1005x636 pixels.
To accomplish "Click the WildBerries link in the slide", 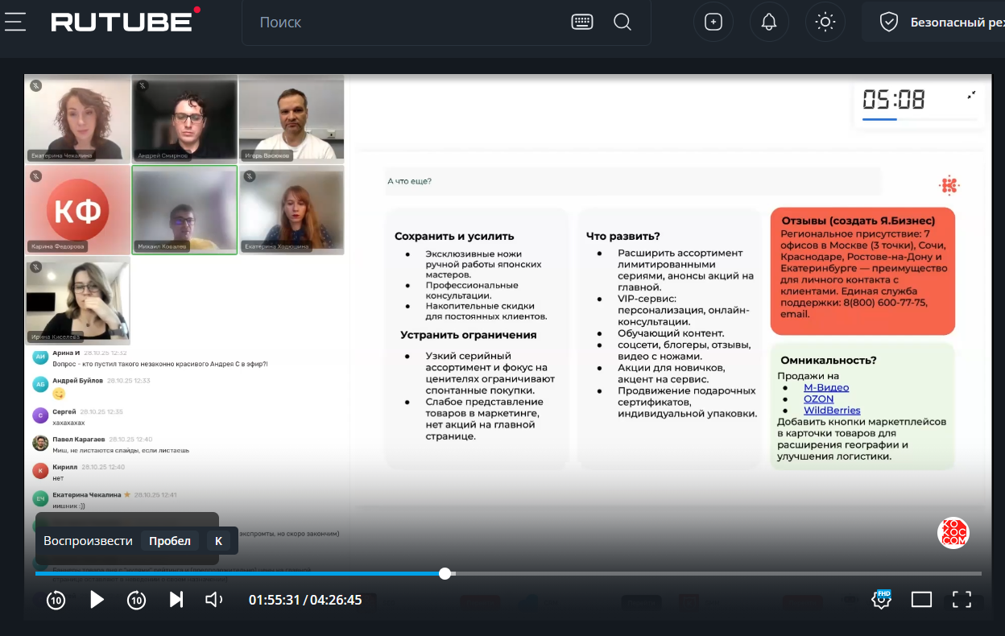I will click(x=831, y=411).
